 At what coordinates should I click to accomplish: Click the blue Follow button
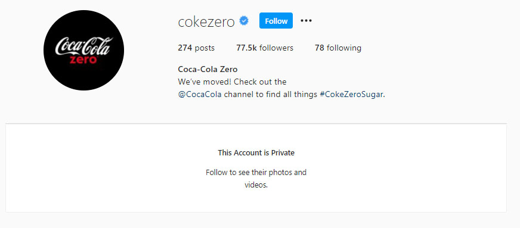(276, 21)
